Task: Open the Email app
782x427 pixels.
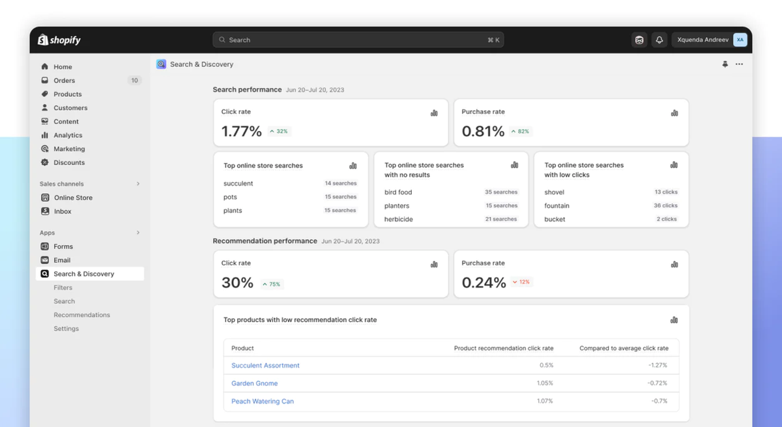Action: tap(62, 259)
